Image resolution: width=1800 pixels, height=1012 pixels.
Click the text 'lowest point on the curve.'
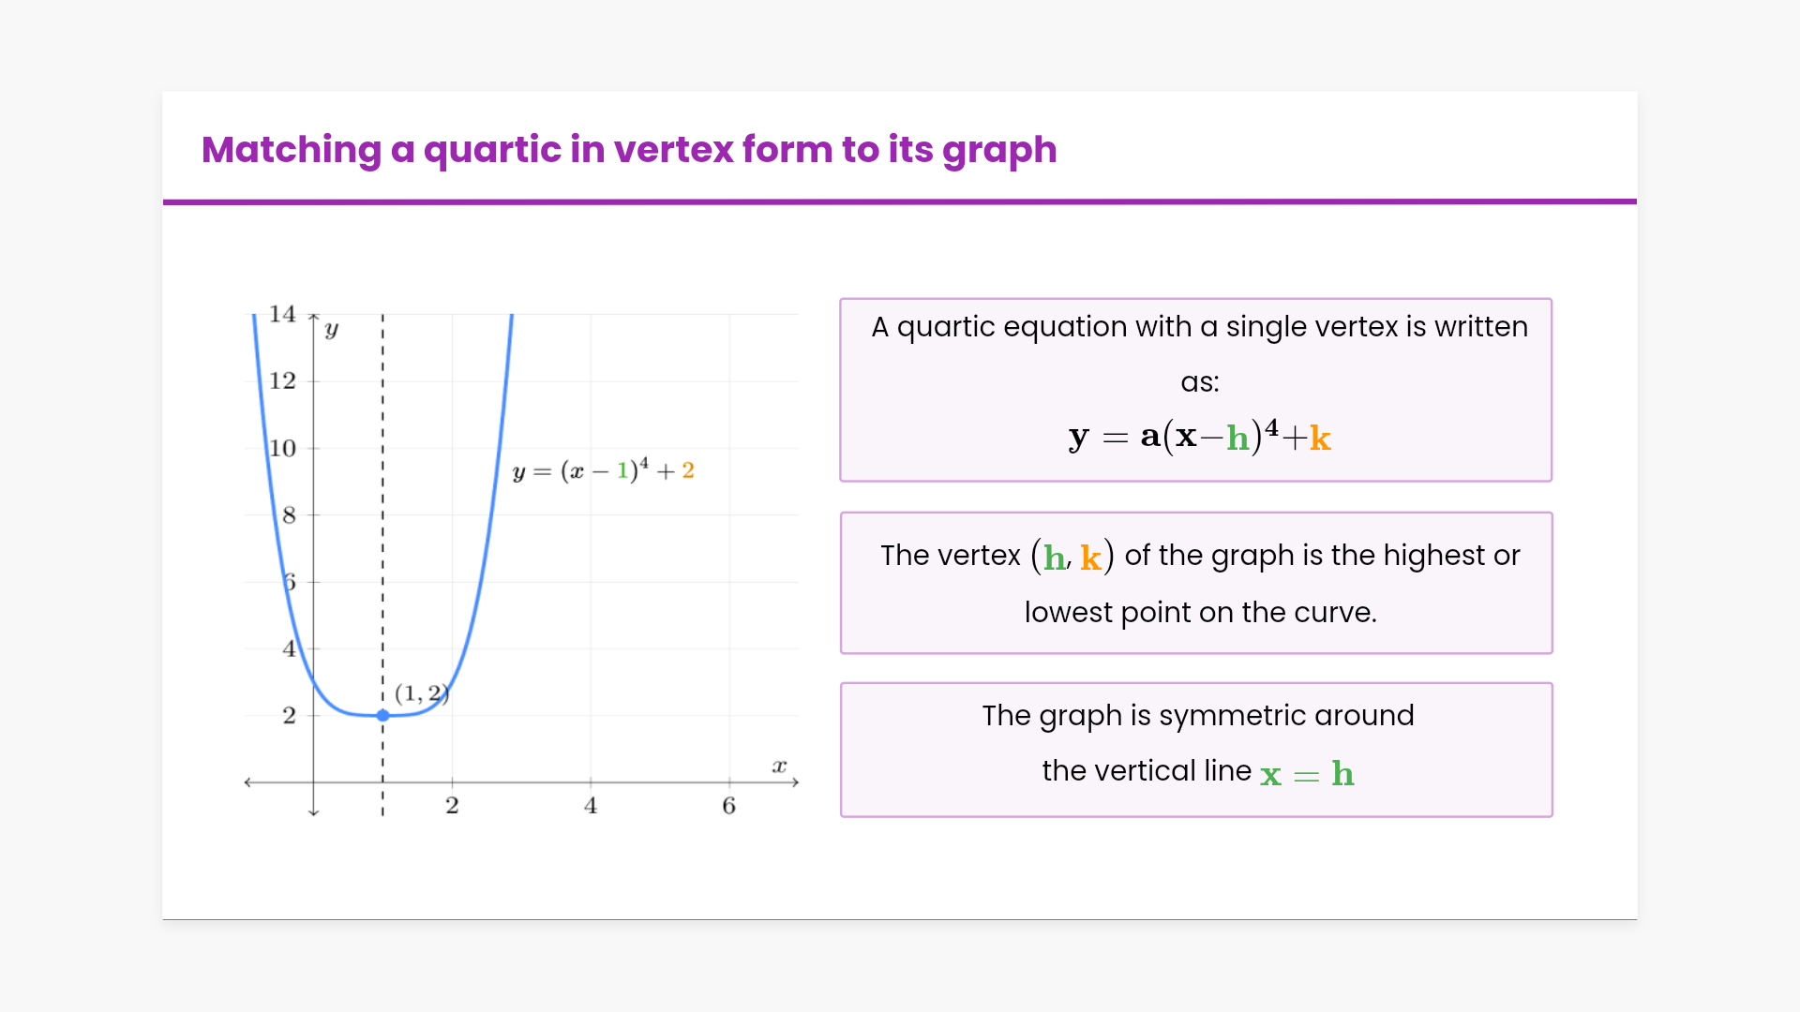pos(1200,612)
